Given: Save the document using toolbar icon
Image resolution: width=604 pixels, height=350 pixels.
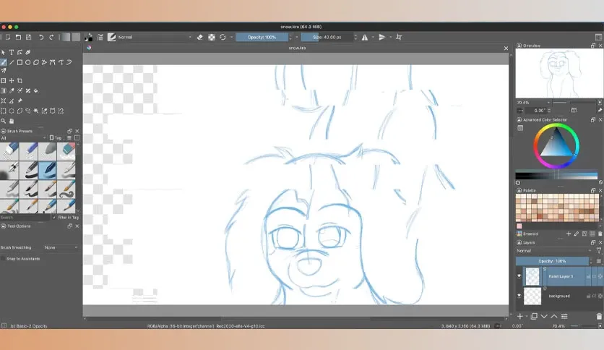Looking at the screenshot, I should tap(28, 37).
